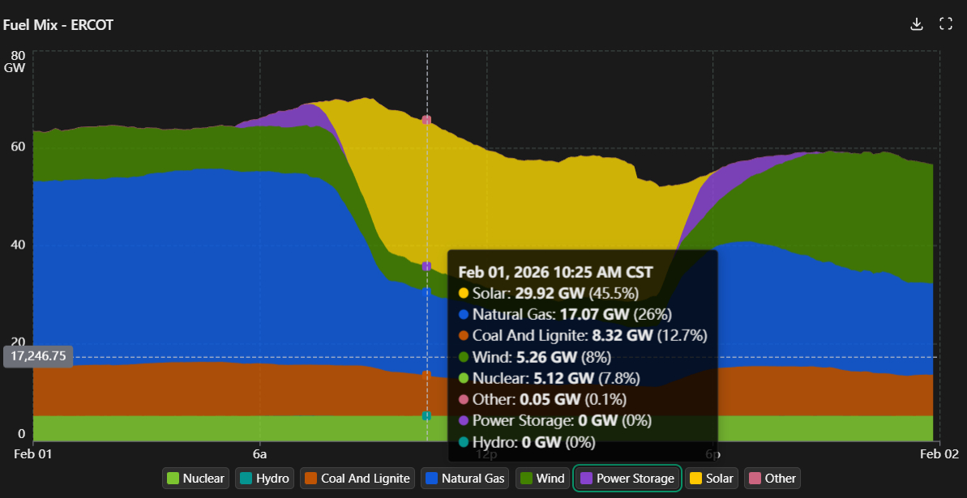This screenshot has height=498, width=967.
Task: Hide the Natural Gas series in the legend
Action: point(465,479)
